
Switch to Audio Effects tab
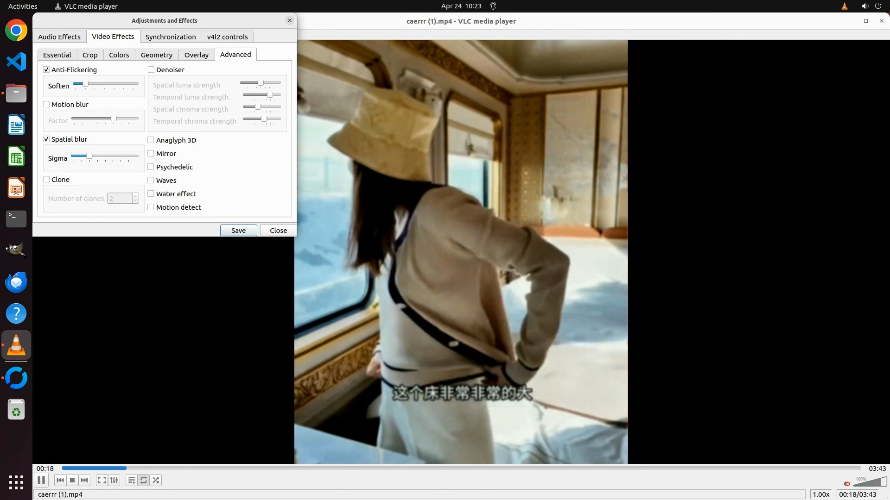click(x=59, y=37)
